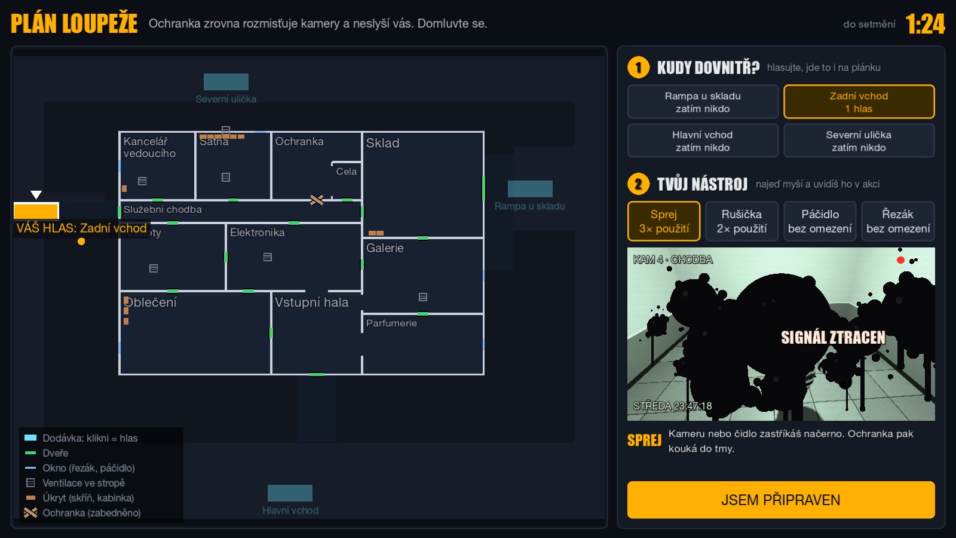Click the ceiling vent icon in Kancelář vedoucího
This screenshot has width=956, height=538.
click(142, 181)
